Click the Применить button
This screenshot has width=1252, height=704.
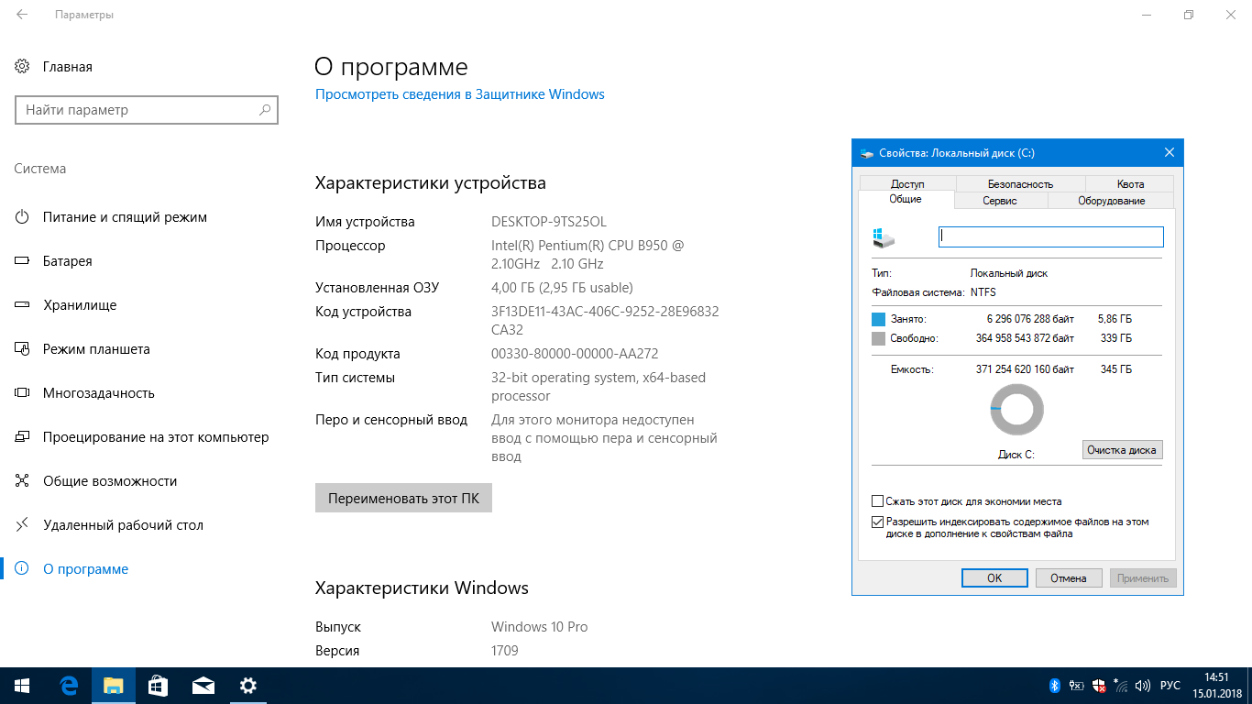pos(1143,578)
